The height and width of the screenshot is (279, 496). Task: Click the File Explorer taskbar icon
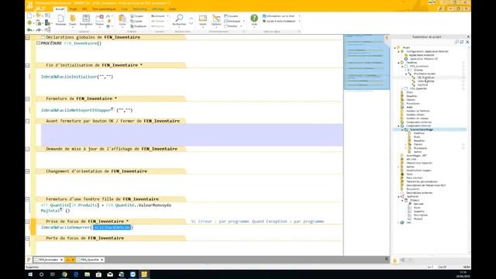(x=88, y=274)
